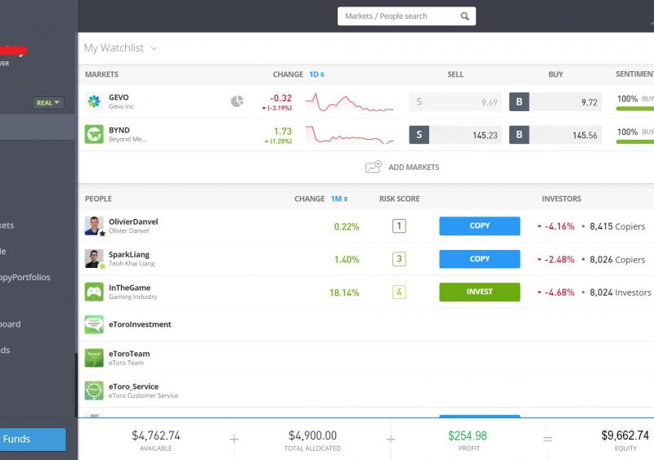Open the eToro_Service avatar icon
Viewport: 654px width, 460px height.
coord(94,391)
